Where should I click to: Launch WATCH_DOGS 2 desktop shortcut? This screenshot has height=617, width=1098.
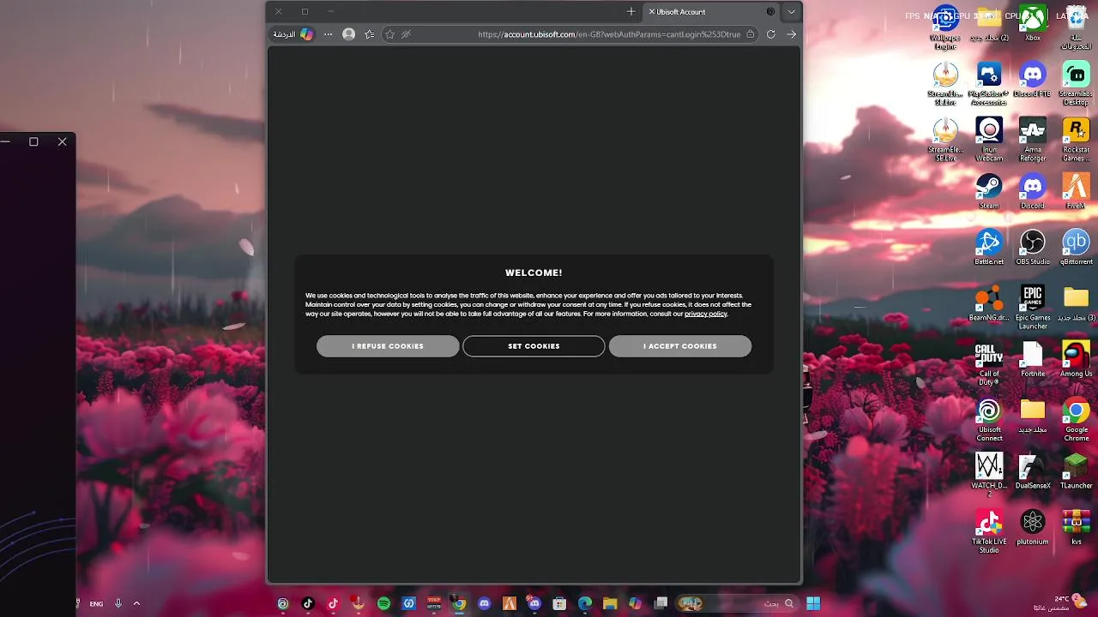(989, 476)
